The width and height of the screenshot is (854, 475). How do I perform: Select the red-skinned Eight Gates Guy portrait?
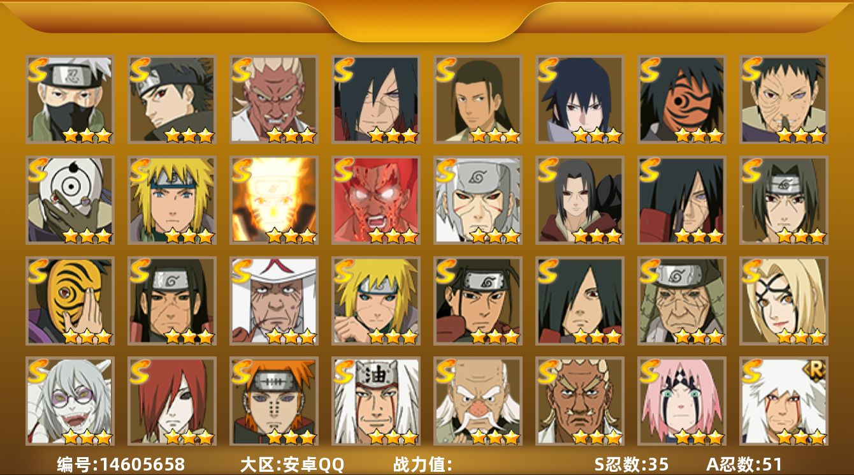coord(375,200)
